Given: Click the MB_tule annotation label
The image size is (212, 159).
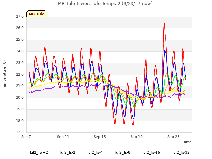Looking at the screenshot, I should [37, 14].
